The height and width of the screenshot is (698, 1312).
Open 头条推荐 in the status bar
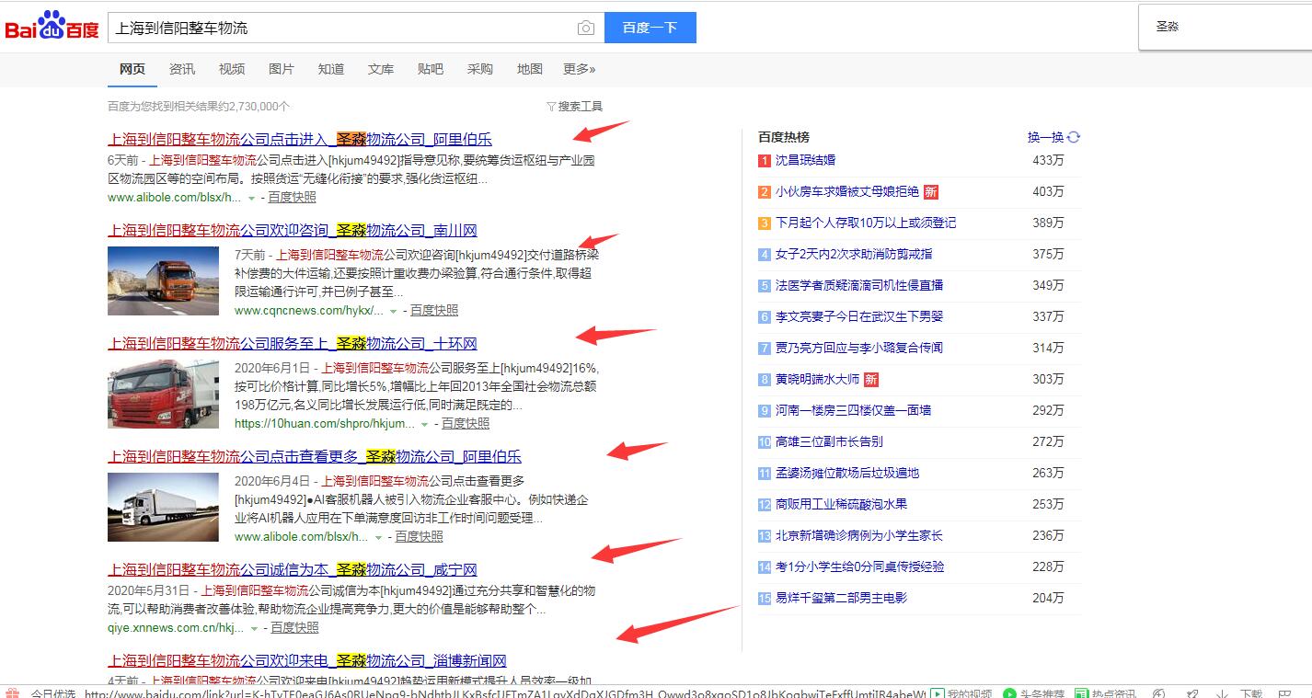pos(1033,693)
